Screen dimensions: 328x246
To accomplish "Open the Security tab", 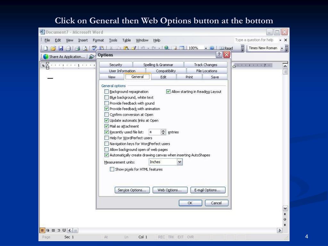I will coord(116,65).
